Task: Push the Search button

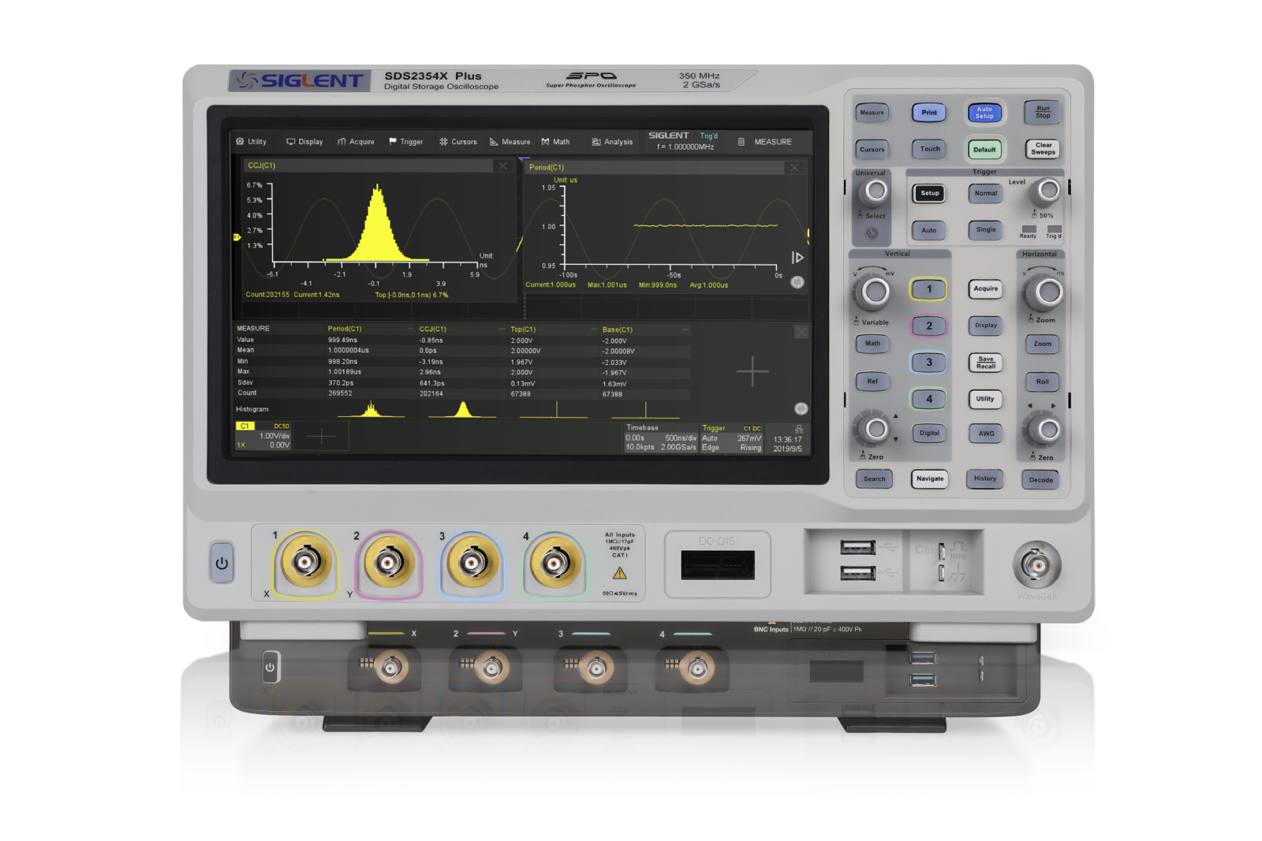Action: (874, 479)
